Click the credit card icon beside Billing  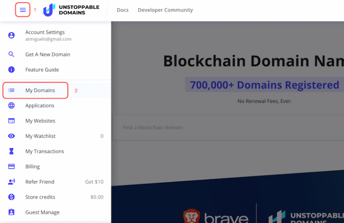(11, 167)
